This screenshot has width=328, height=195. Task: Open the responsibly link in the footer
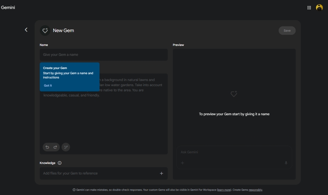coord(255,190)
